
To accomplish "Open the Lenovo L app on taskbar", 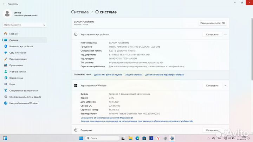I will pos(151,138).
